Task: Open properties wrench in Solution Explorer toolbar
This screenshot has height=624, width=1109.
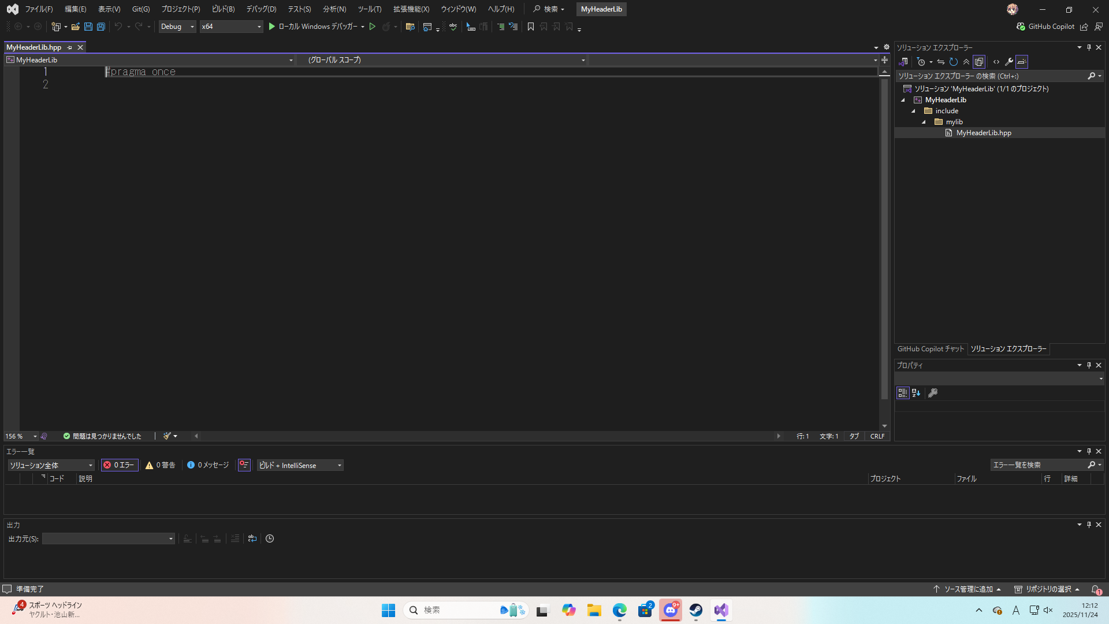Action: tap(1008, 62)
